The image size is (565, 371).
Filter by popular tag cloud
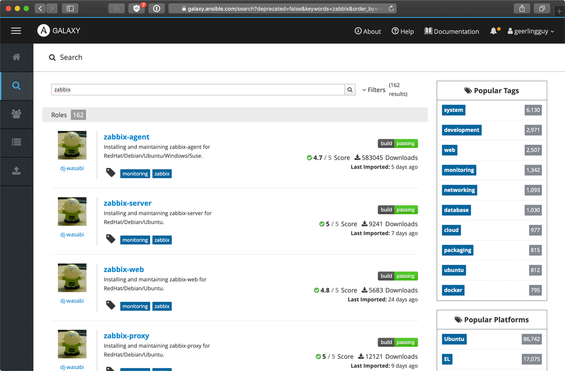coord(451,230)
